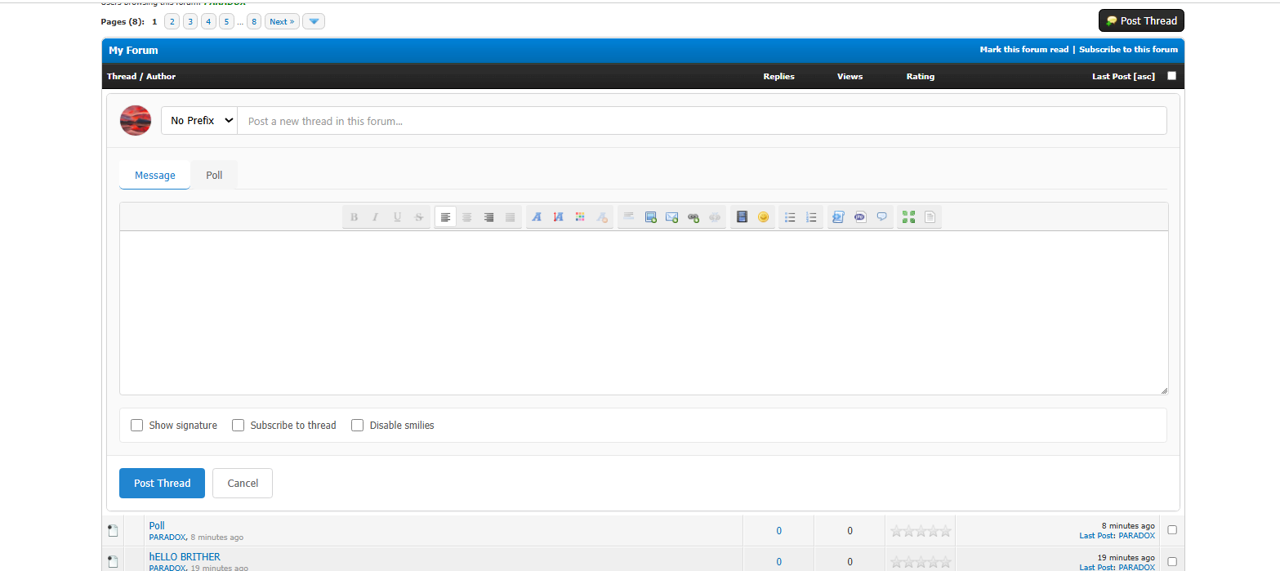
Task: Insert a bulleted list
Action: [x=790, y=217]
